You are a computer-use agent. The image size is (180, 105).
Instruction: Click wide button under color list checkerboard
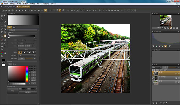[x=28, y=92]
